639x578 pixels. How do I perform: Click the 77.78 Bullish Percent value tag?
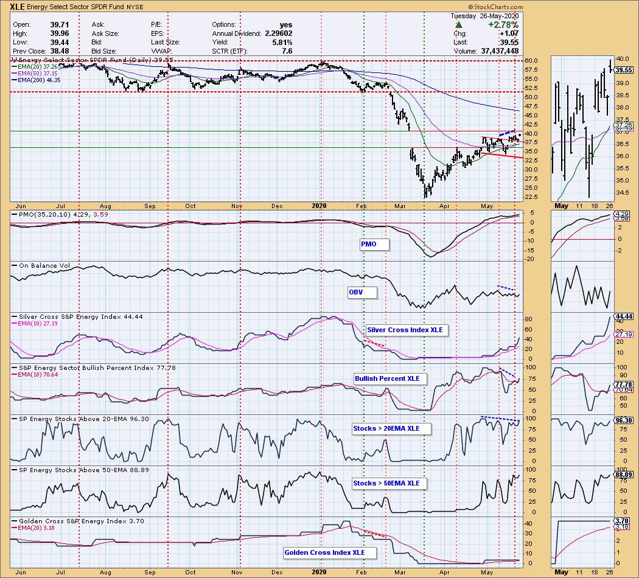(624, 384)
